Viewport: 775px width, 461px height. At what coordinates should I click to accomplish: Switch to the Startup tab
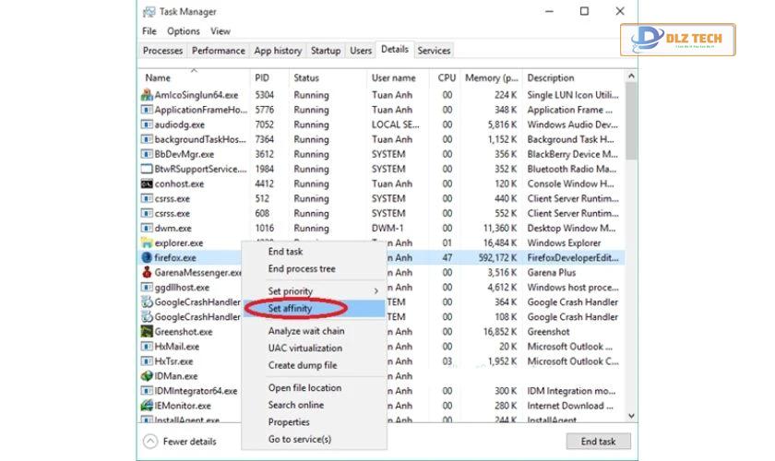[x=326, y=51]
